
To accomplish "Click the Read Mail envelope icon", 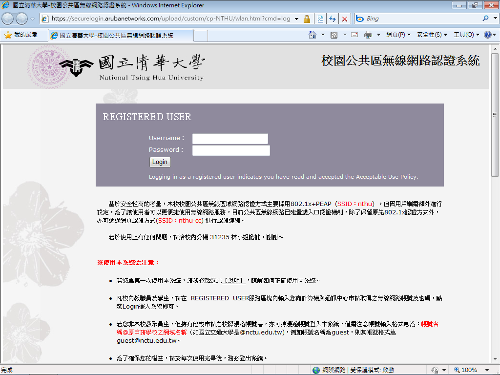I will [x=354, y=35].
